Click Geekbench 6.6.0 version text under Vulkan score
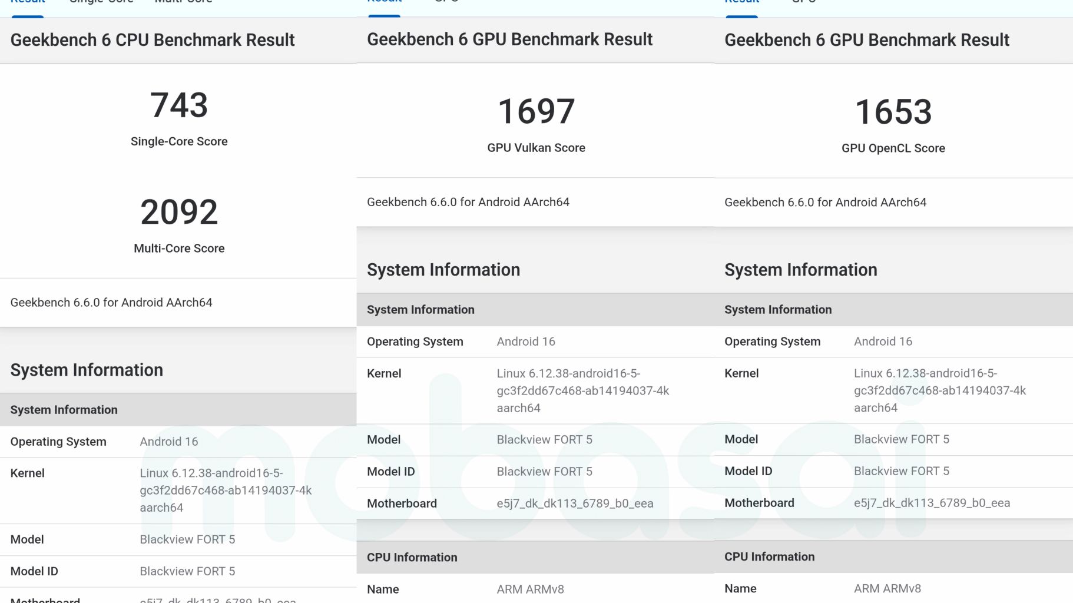This screenshot has height=603, width=1073. click(468, 202)
